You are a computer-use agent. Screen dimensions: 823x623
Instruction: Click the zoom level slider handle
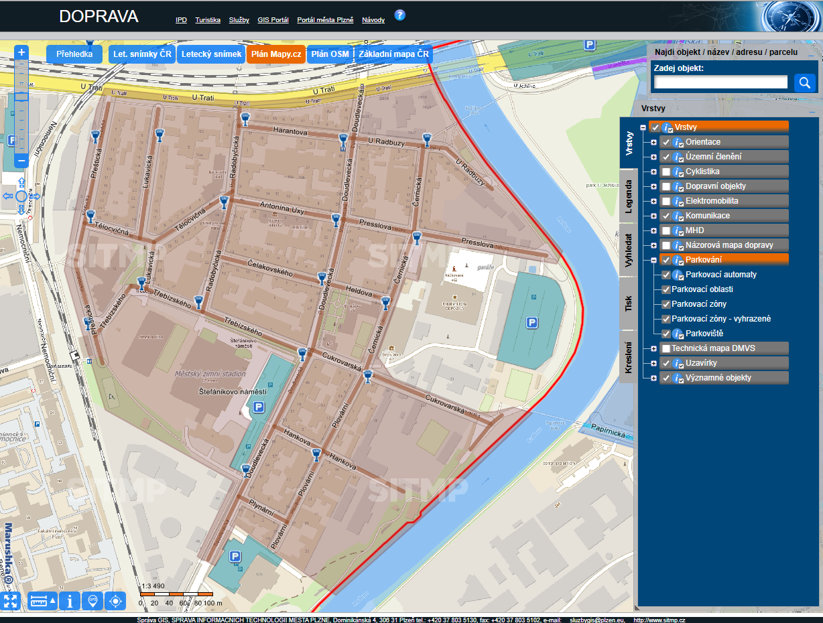pos(21,96)
